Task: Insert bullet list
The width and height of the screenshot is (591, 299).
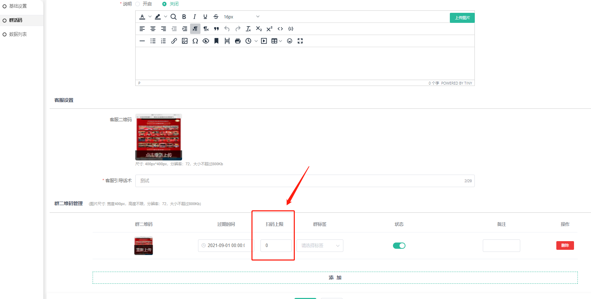Action: [153, 41]
